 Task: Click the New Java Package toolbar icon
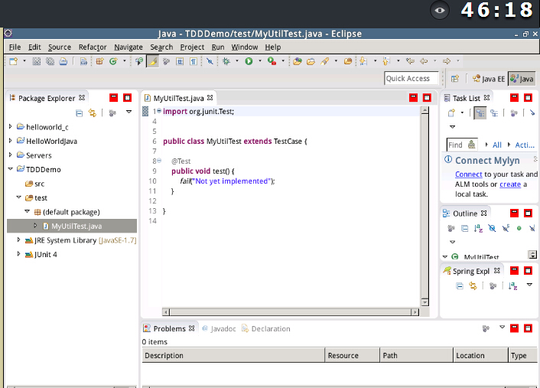[100, 61]
